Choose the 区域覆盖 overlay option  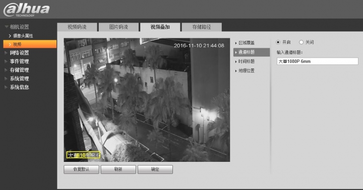[x=247, y=43]
